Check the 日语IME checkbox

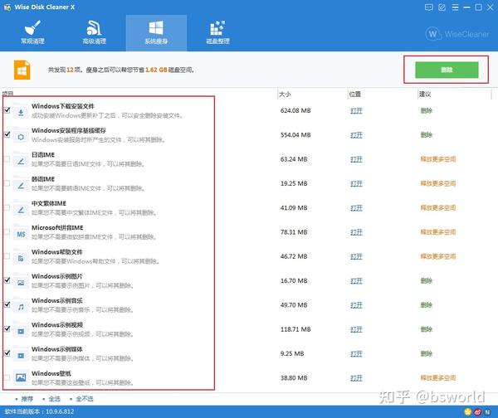(x=7, y=158)
